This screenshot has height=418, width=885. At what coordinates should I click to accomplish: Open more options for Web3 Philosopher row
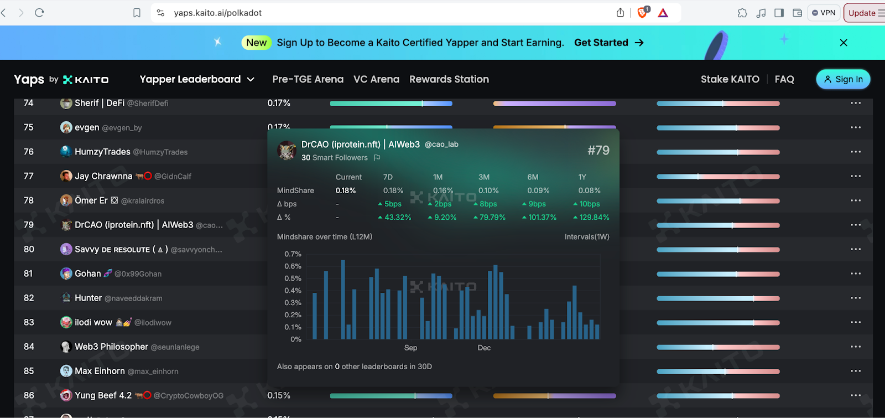856,347
